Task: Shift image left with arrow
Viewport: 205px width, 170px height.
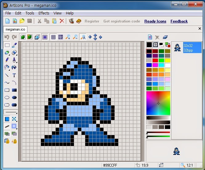Action: pos(90,37)
